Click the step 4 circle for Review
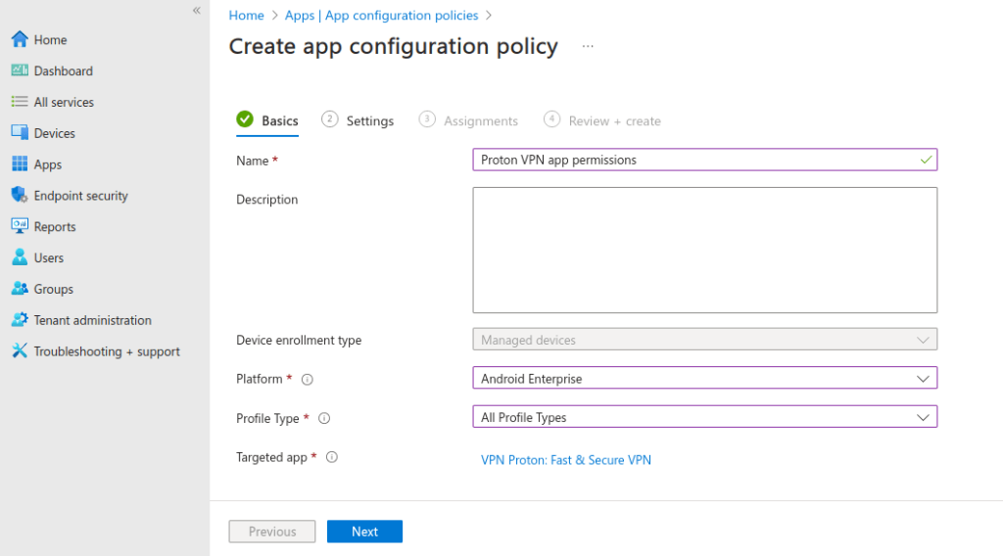 [x=551, y=119]
